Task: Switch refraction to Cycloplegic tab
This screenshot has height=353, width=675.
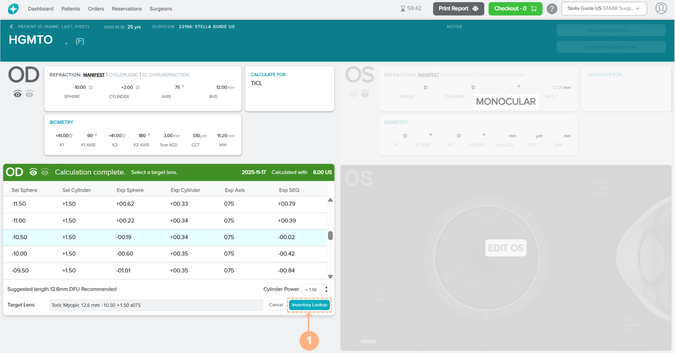Action: coord(123,75)
